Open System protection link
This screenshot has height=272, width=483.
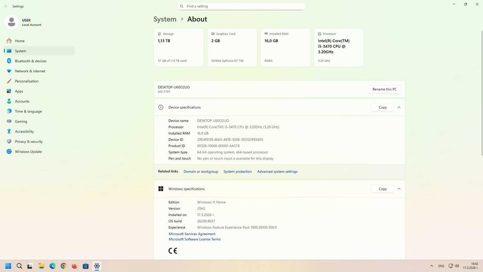coord(238,172)
